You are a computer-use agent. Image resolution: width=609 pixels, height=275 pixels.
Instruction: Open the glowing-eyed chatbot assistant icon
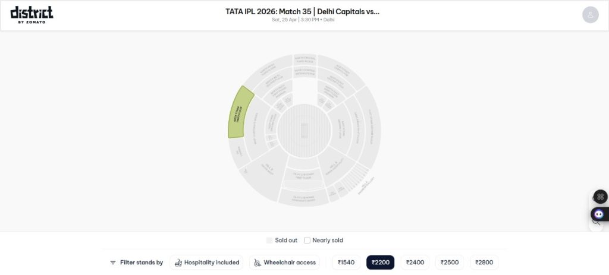click(599, 214)
